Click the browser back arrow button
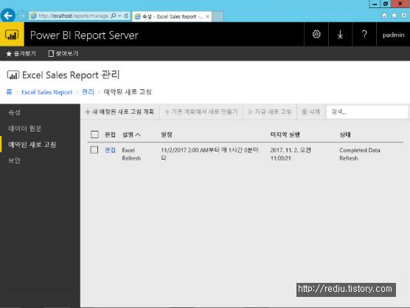 click(x=8, y=16)
